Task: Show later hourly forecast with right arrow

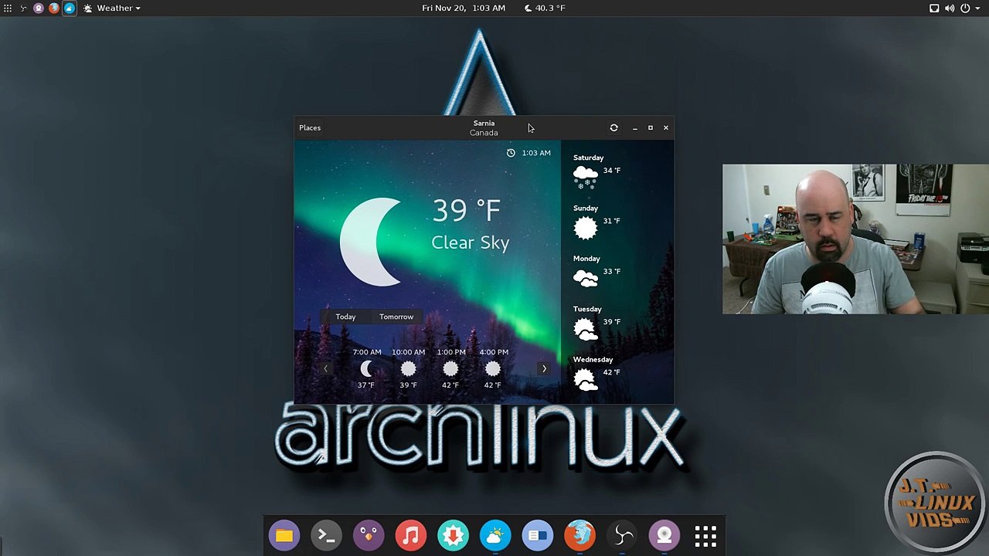Action: (544, 368)
